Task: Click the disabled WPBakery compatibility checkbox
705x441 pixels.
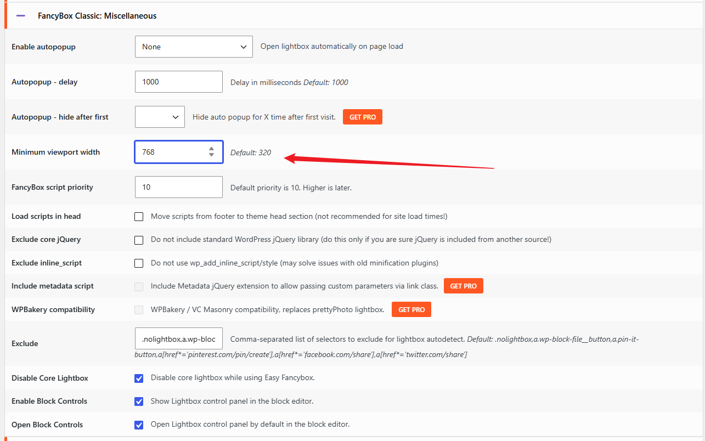Action: pos(139,310)
